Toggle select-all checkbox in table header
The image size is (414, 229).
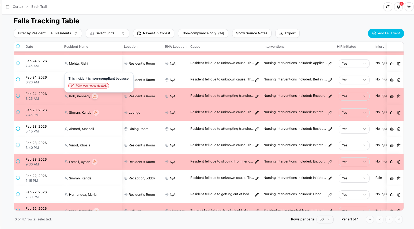(x=18, y=46)
